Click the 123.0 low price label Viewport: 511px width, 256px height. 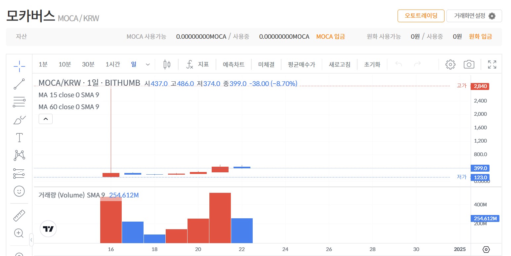[x=481, y=177]
